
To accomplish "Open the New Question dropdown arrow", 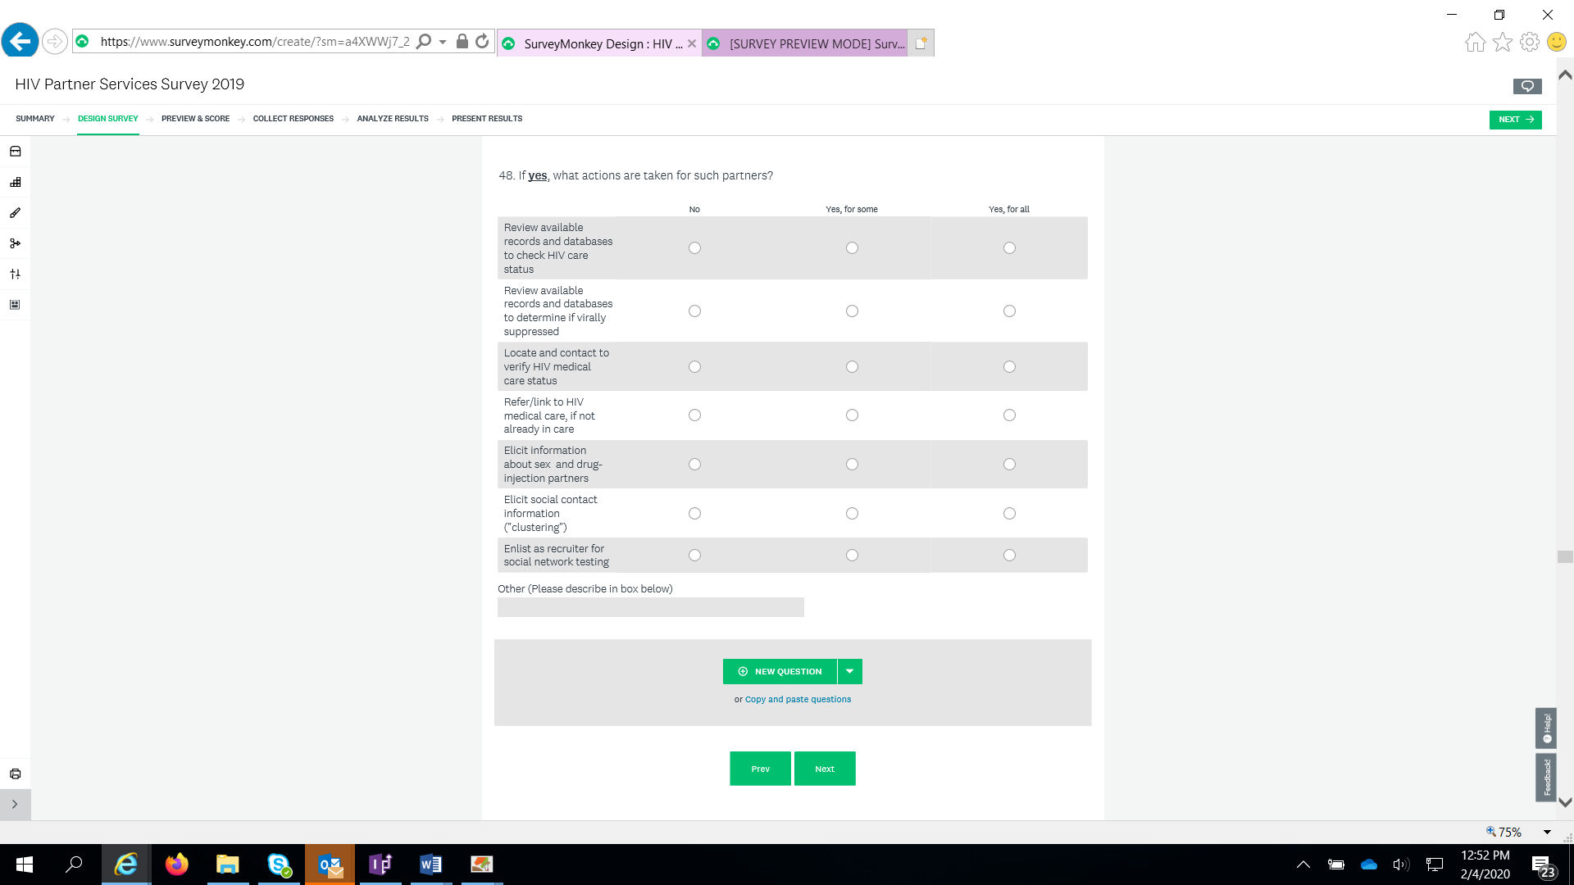I will (x=849, y=671).
